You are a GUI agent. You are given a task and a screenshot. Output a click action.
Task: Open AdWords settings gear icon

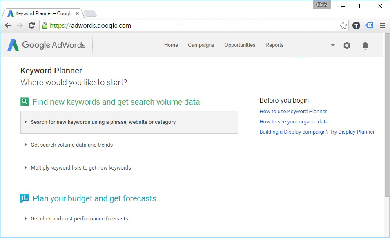click(x=347, y=45)
